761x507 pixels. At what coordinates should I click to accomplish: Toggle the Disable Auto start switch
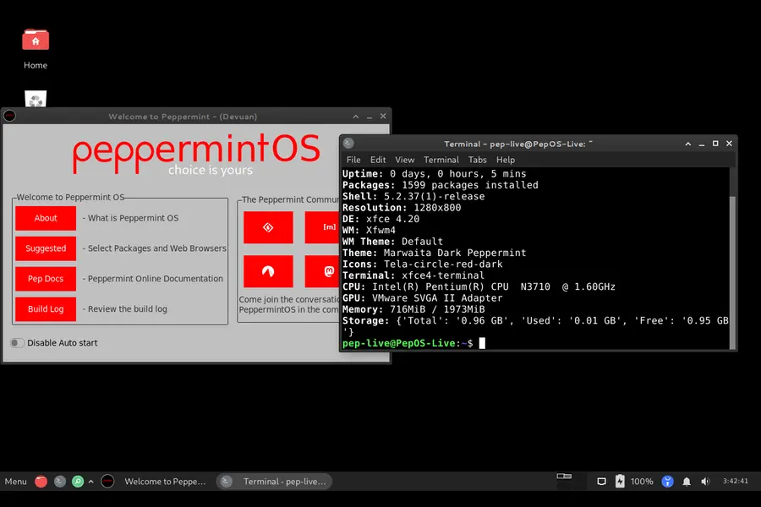click(x=17, y=343)
